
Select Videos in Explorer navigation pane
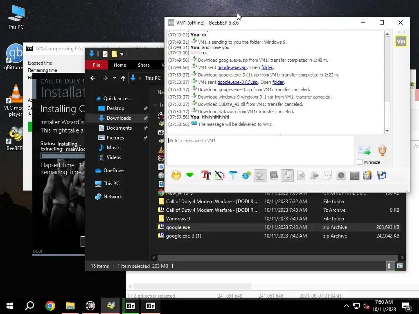114,157
